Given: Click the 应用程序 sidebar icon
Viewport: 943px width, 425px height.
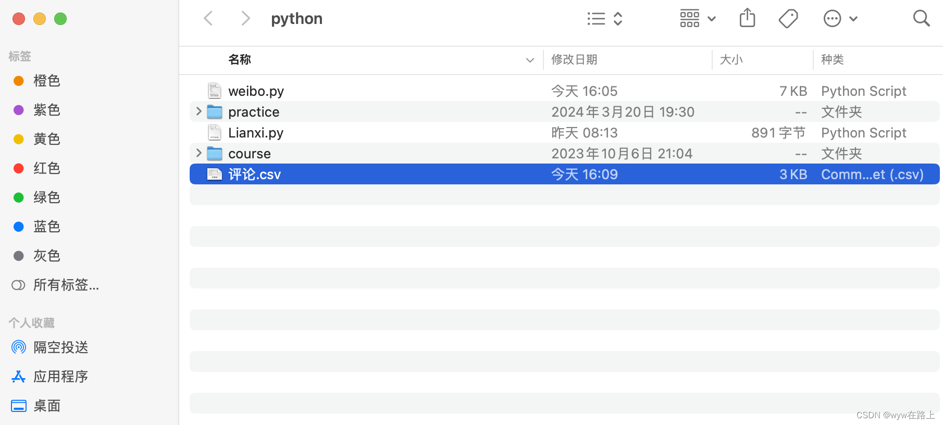Looking at the screenshot, I should pyautogui.click(x=19, y=377).
